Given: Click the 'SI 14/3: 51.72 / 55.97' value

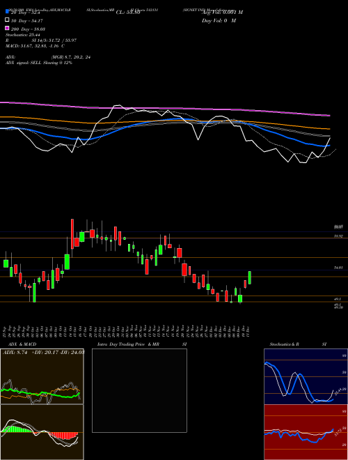Looking at the screenshot, I should coord(54,40).
